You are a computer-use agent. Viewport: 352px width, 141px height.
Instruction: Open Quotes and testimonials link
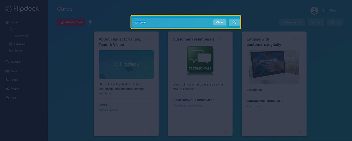[188, 106]
